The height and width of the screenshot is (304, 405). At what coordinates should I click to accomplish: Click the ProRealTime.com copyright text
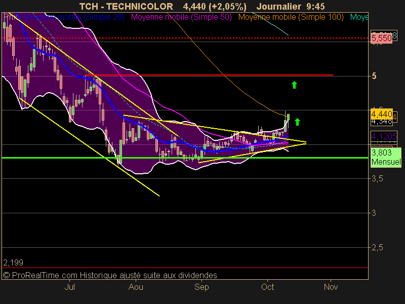110,275
